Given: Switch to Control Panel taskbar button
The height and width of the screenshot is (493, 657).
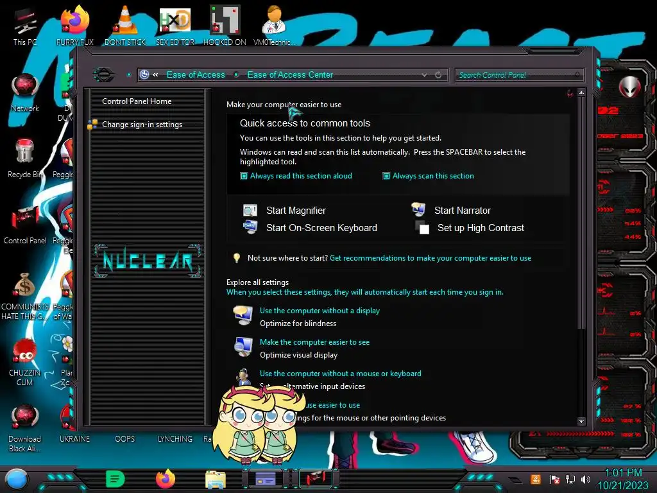Looking at the screenshot, I should [316, 478].
